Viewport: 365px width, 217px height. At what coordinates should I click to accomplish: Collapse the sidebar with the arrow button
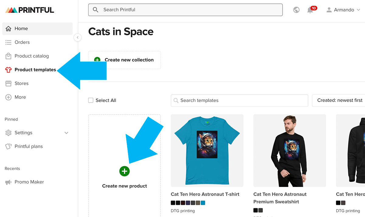tap(78, 37)
